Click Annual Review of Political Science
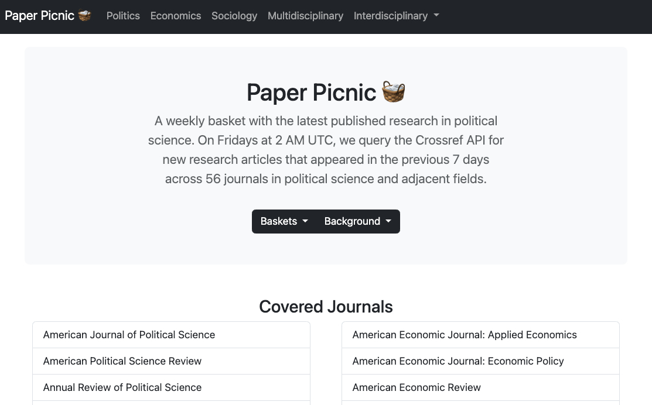The image size is (652, 405). 122,387
